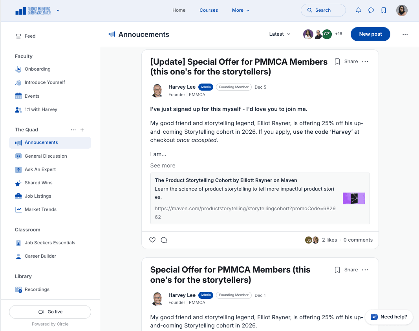Follow the Powered by Circle link
Image resolution: width=419 pixels, height=331 pixels.
coord(50,324)
